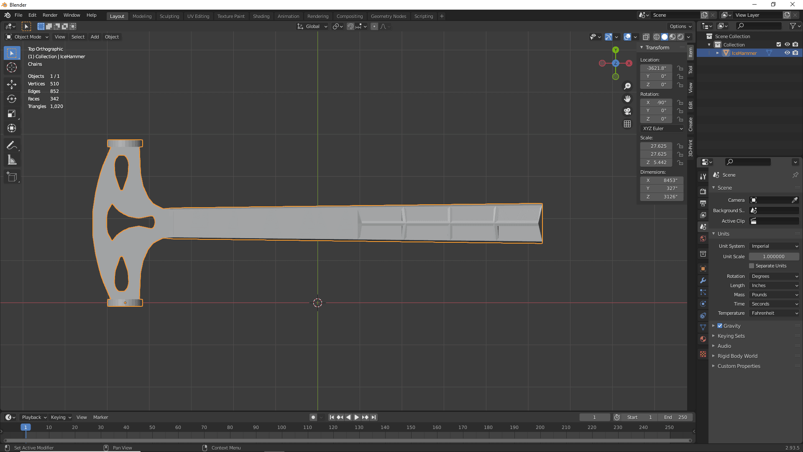Toggle Collection exclude checkbox
The height and width of the screenshot is (452, 803).
coord(779,45)
